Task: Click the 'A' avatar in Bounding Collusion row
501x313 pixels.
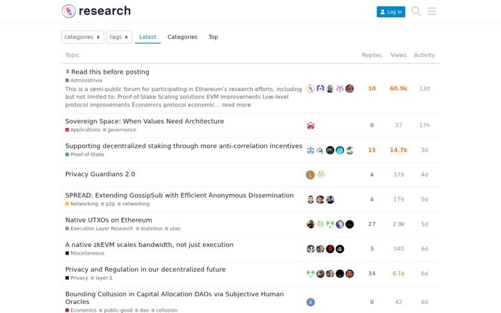Action: (310, 302)
